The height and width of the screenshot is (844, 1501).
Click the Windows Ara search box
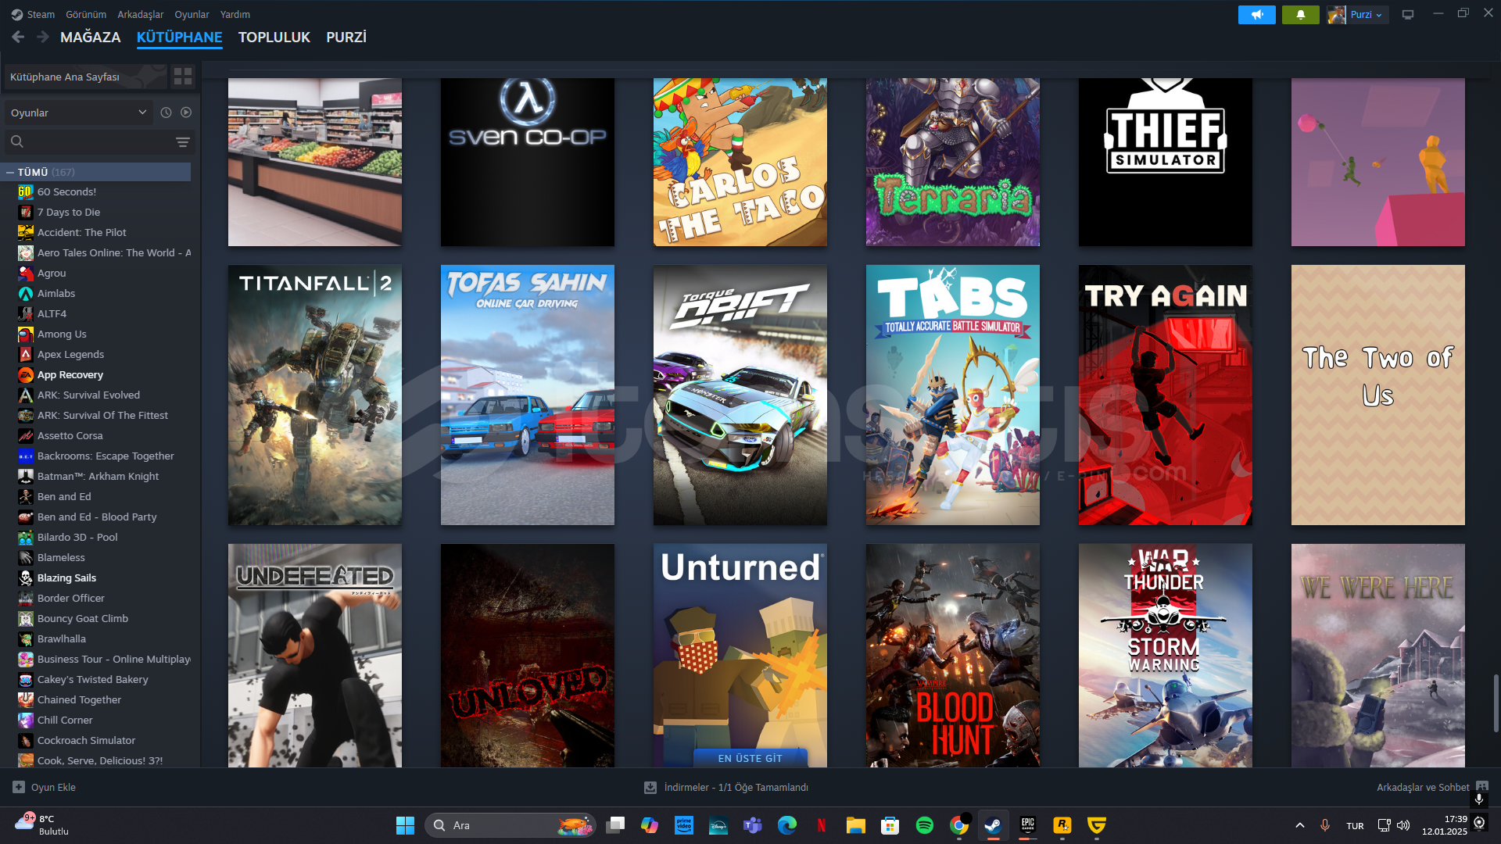click(510, 825)
